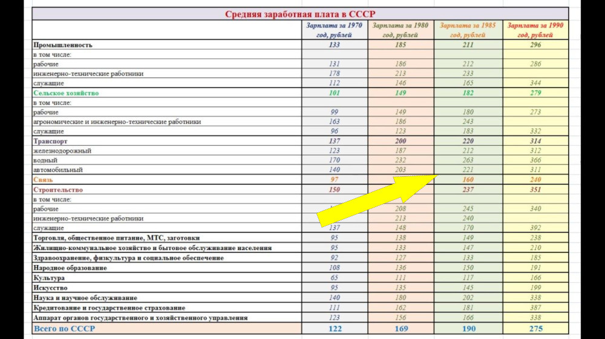Select Связь 1970 value 97
Viewport: 605px width, 339px height.
pos(334,180)
